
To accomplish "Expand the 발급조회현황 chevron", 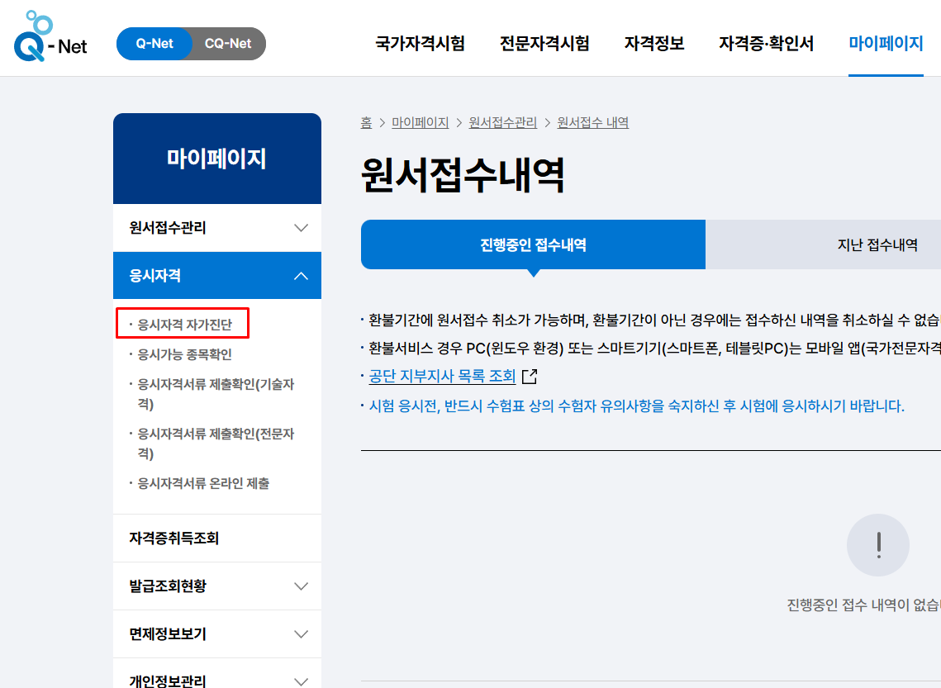I will [302, 586].
